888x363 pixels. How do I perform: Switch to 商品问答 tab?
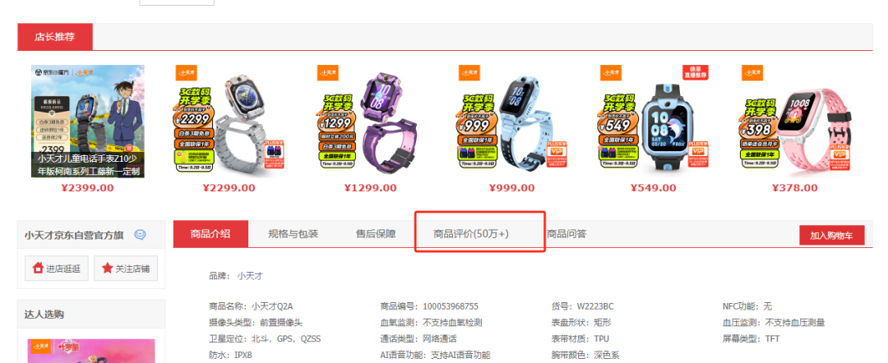point(567,234)
